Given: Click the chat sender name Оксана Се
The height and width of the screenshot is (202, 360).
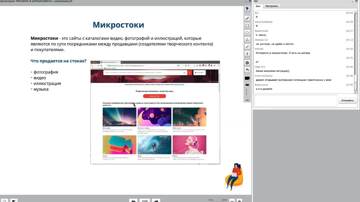Looking at the screenshot, I should click(x=261, y=40).
